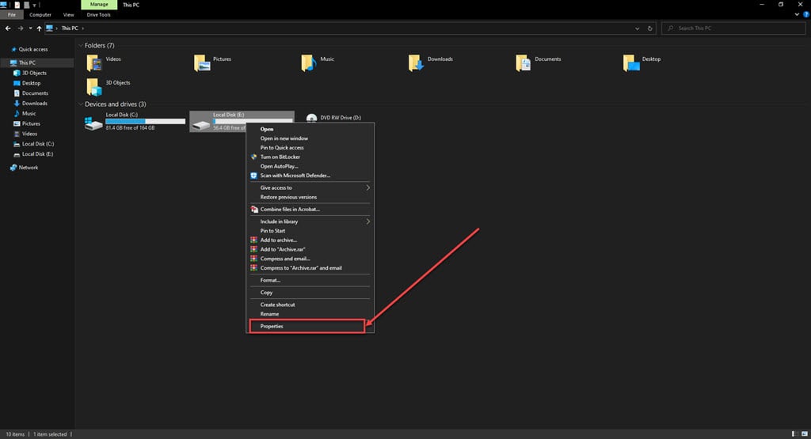
Task: Select the Local Disk (C:) drive icon
Action: [x=93, y=123]
